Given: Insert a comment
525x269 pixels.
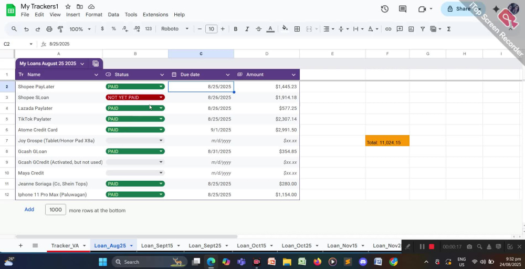Looking at the screenshot, I should 400,29.
